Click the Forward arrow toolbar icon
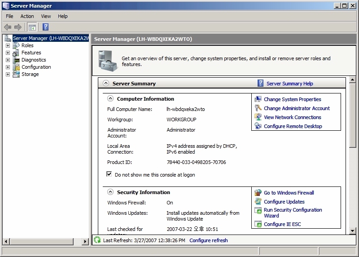The height and width of the screenshot is (257, 359). tap(18, 27)
